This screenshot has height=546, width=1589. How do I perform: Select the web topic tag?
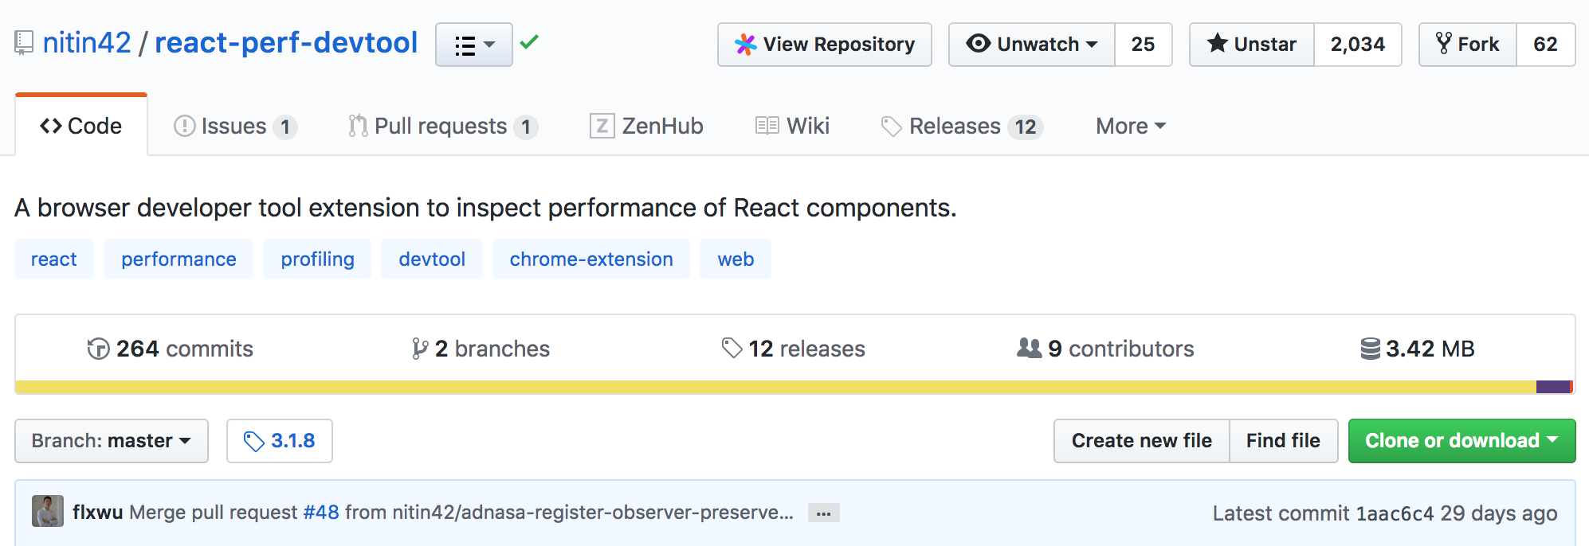[x=736, y=259]
